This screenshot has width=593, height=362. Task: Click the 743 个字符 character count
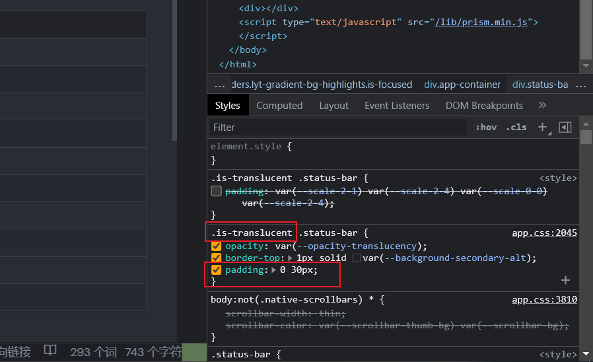point(153,352)
